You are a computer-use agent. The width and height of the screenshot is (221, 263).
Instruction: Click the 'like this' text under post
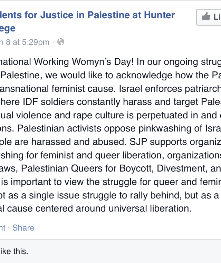click(x=14, y=251)
